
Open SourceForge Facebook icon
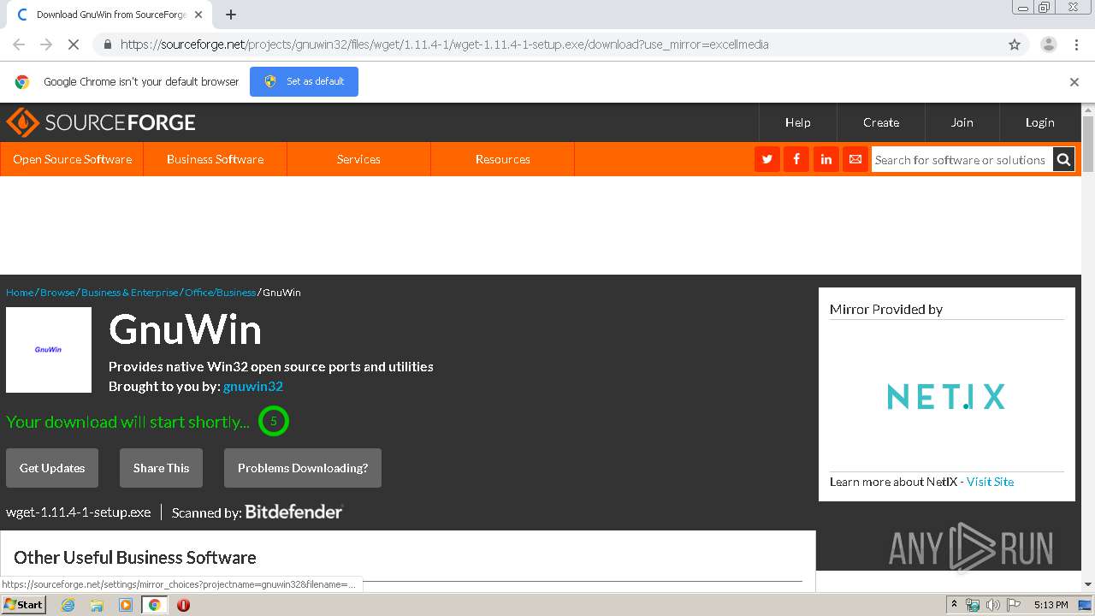point(796,159)
